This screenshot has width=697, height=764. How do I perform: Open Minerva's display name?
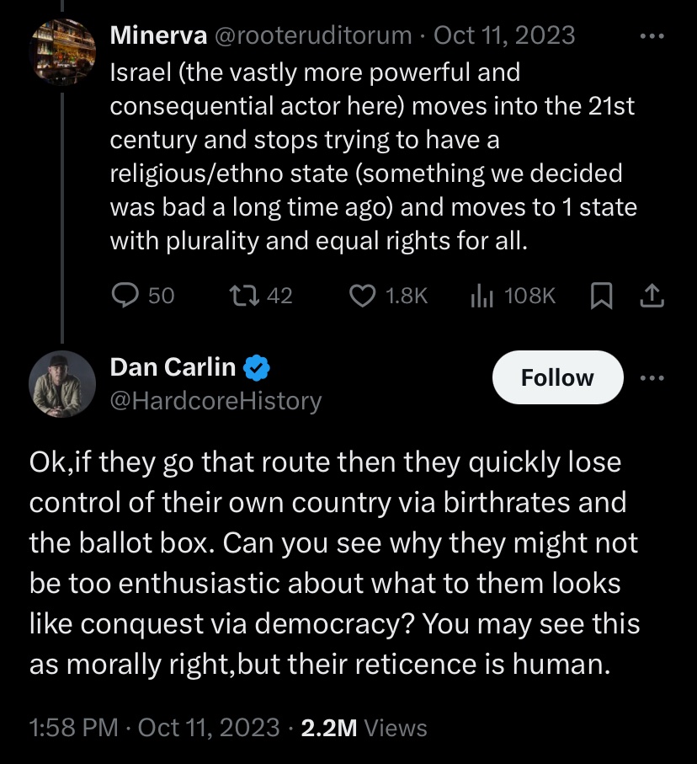pyautogui.click(x=160, y=35)
